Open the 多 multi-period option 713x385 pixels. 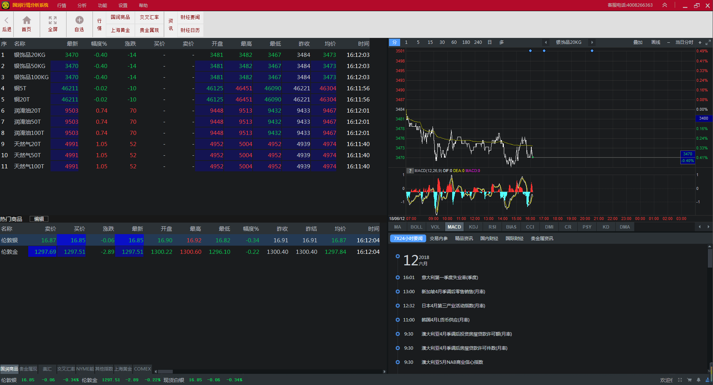tap(502, 42)
